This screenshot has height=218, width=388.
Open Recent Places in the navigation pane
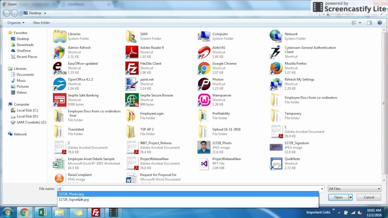27,57
